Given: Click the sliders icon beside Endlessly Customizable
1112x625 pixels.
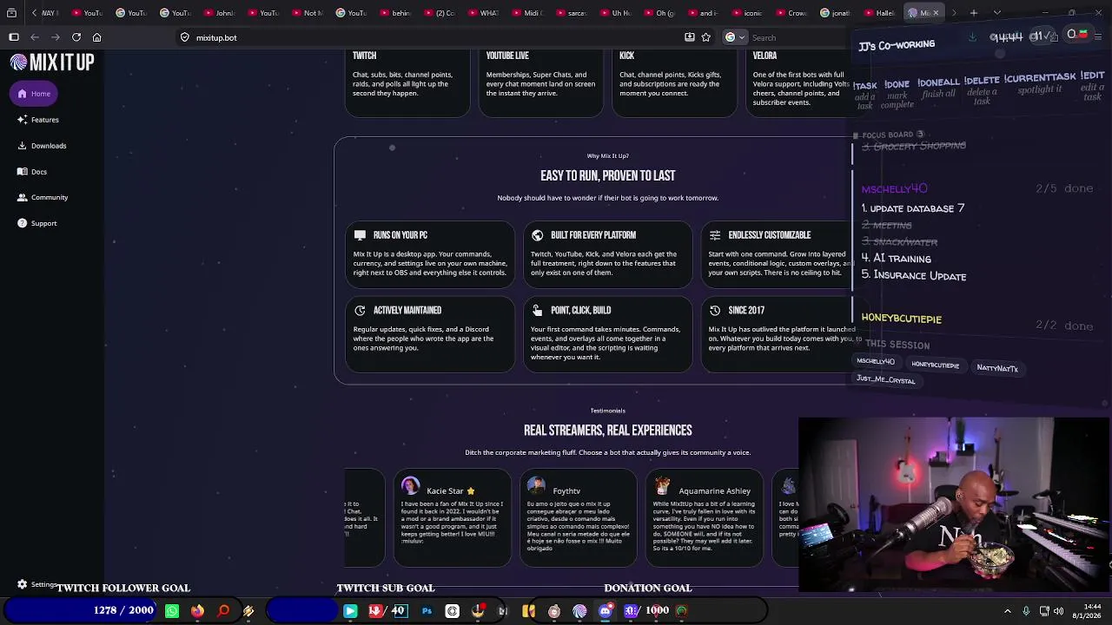Looking at the screenshot, I should [715, 235].
